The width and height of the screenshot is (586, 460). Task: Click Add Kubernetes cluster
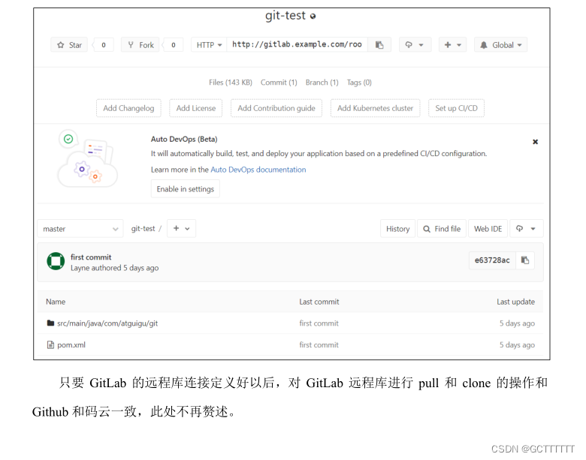[375, 108]
